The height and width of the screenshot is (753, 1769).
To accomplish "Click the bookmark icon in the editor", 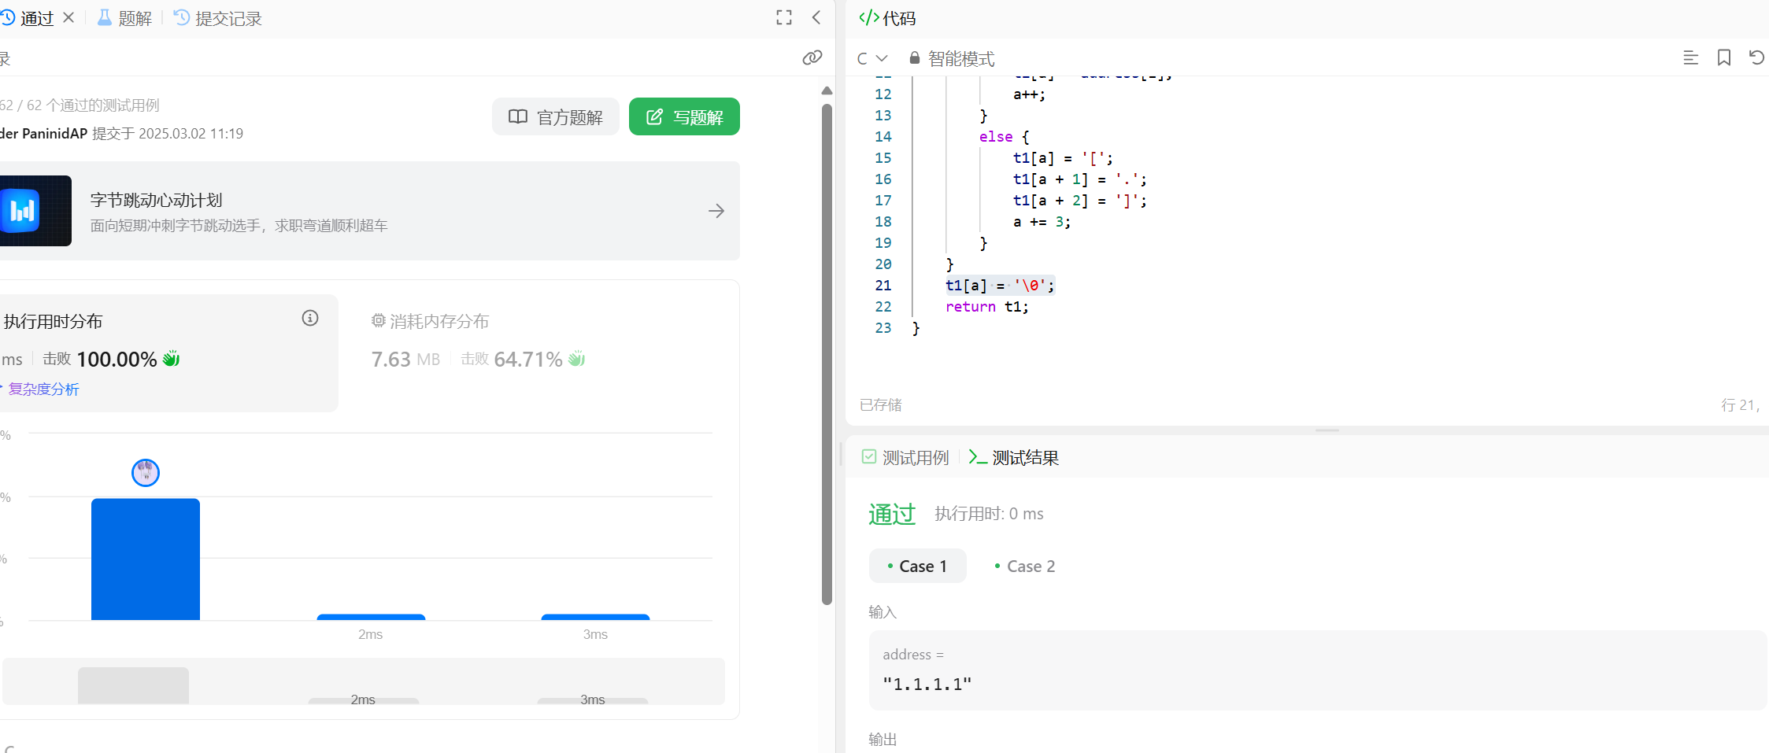I will coord(1723,57).
